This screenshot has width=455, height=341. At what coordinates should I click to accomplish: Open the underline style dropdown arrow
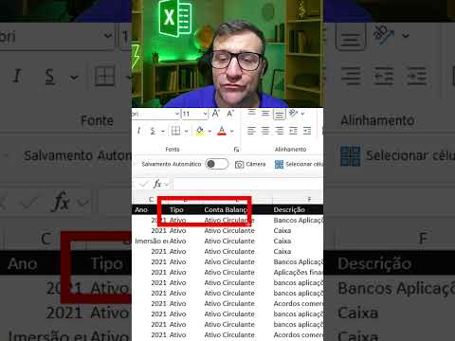[163, 131]
